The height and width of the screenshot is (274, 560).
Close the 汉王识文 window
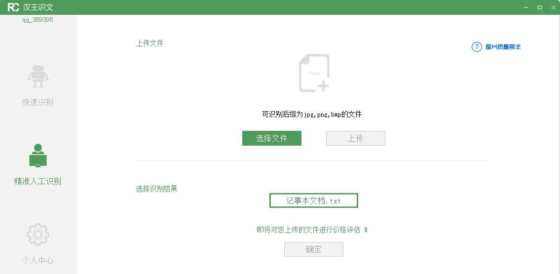pos(553,7)
